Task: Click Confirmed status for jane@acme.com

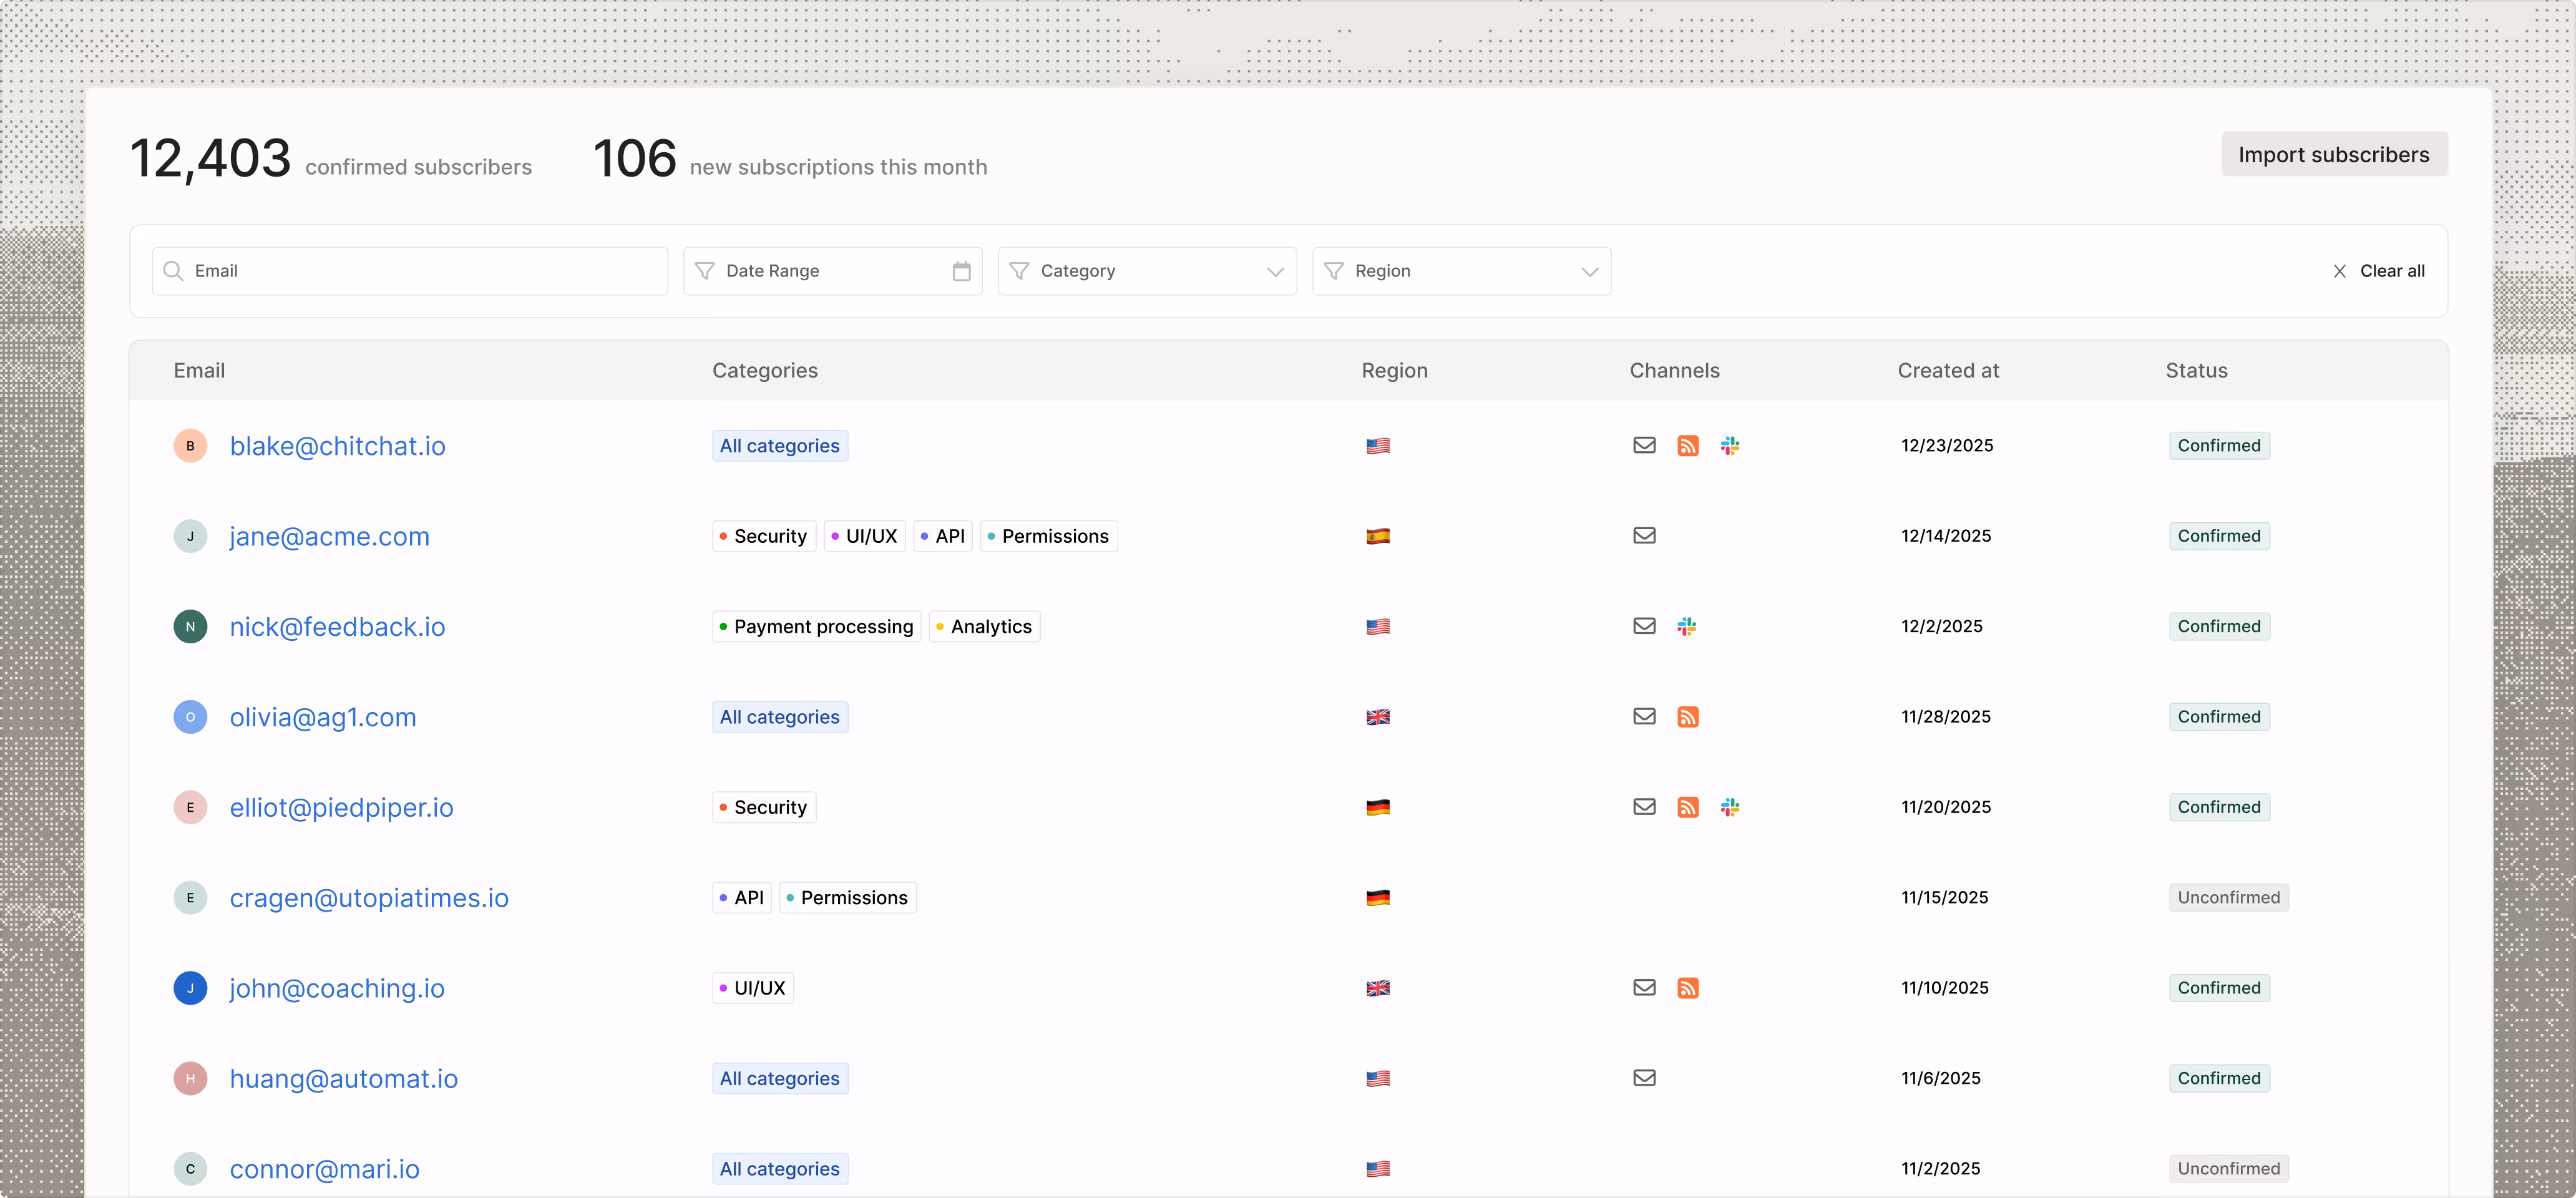Action: (x=2219, y=536)
